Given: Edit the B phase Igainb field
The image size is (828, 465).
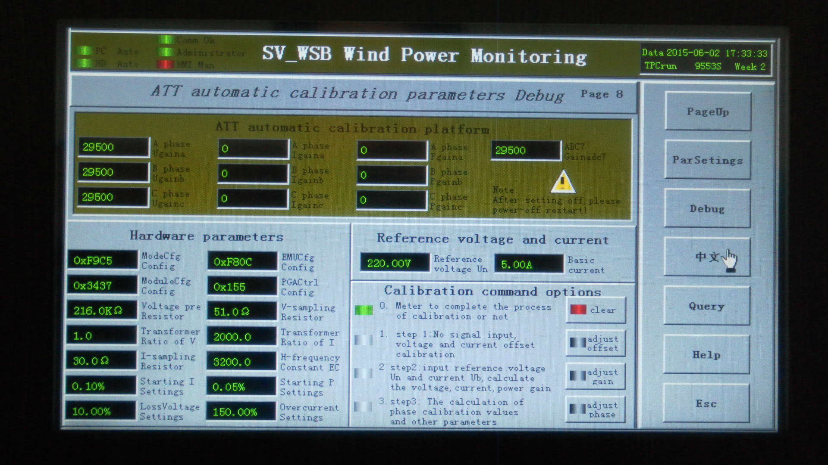Looking at the screenshot, I should coord(253,174).
